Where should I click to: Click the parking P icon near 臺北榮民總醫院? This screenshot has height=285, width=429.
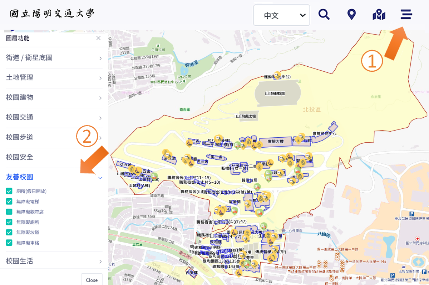point(413,214)
